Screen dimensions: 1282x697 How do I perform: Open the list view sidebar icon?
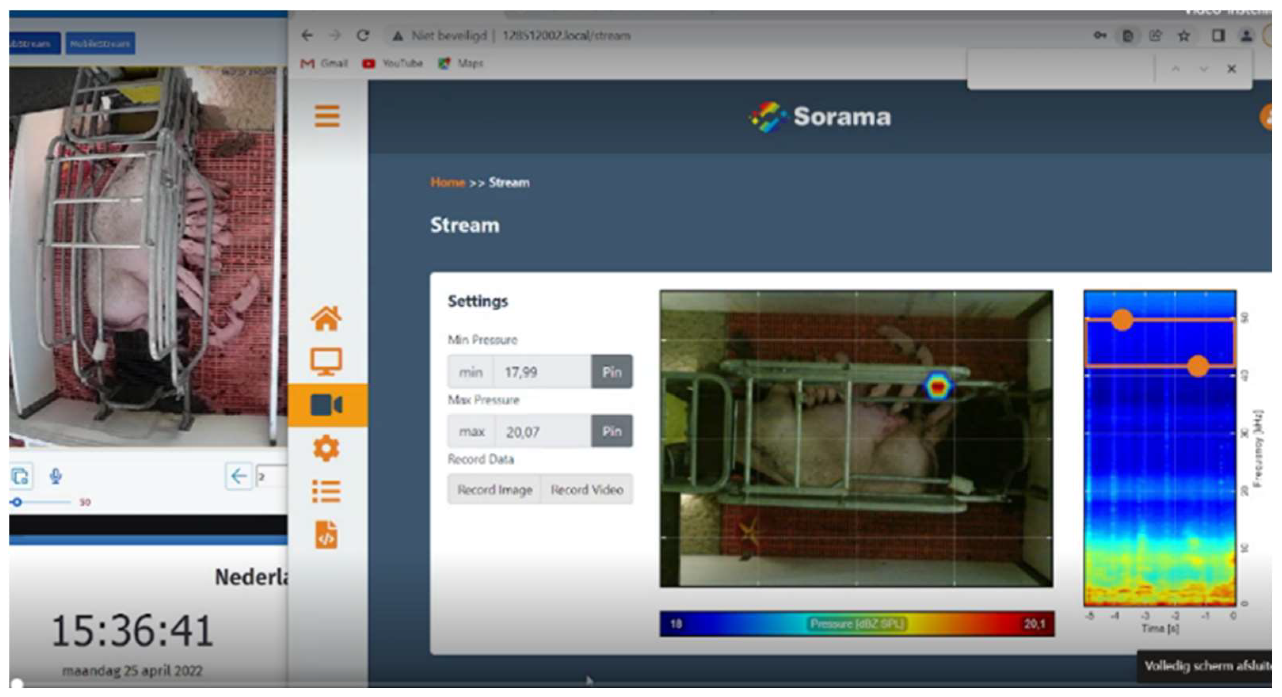327,492
